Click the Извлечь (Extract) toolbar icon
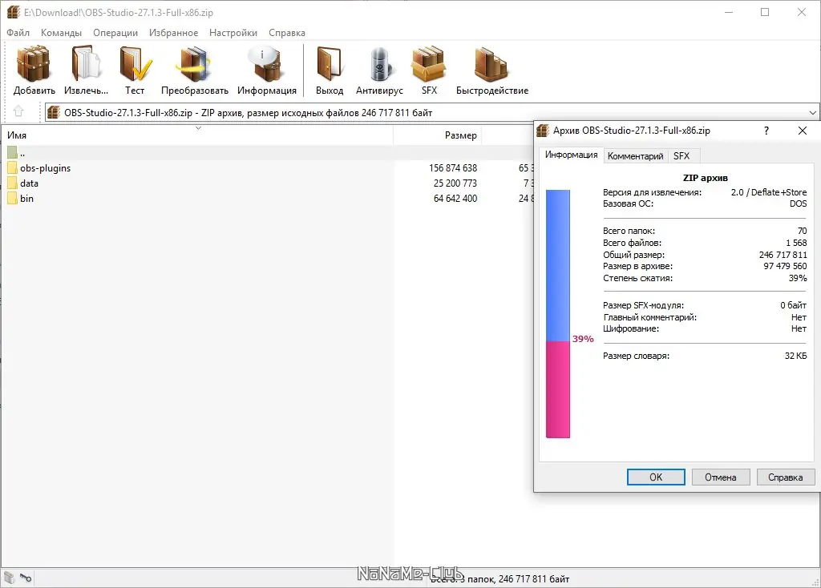This screenshot has height=588, width=821. (x=86, y=70)
